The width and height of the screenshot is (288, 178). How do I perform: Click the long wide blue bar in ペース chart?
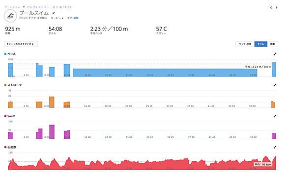[165, 73]
